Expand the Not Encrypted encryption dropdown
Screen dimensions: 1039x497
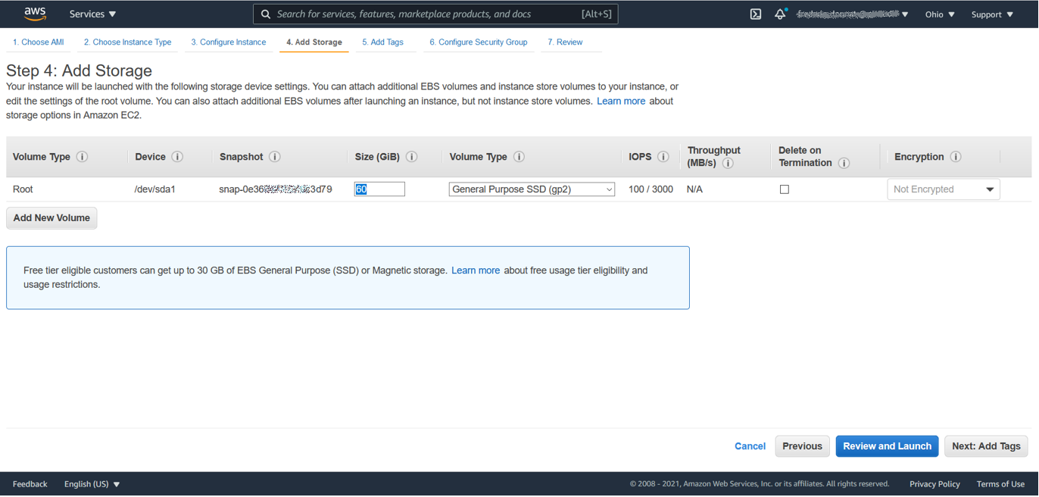[943, 189]
